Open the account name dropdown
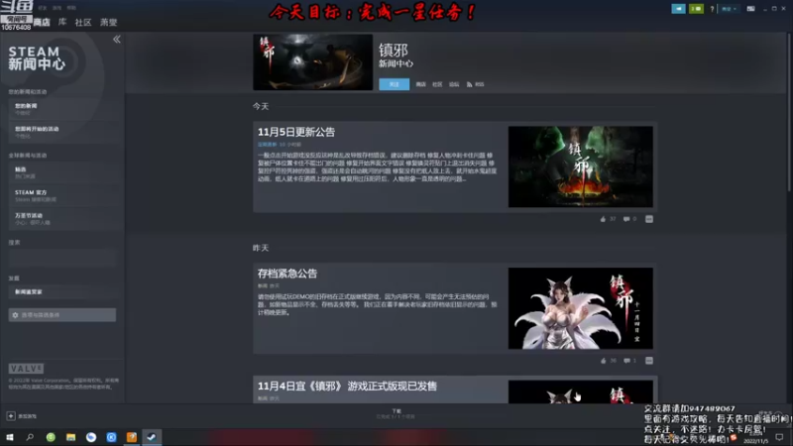 click(729, 9)
